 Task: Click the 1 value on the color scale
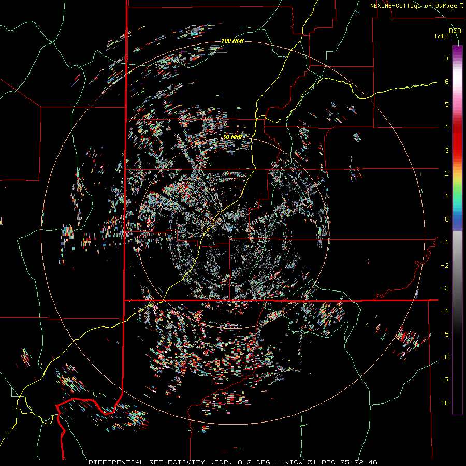click(447, 196)
